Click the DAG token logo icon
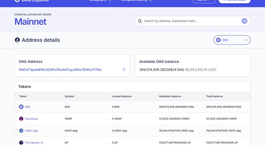 point(21,107)
